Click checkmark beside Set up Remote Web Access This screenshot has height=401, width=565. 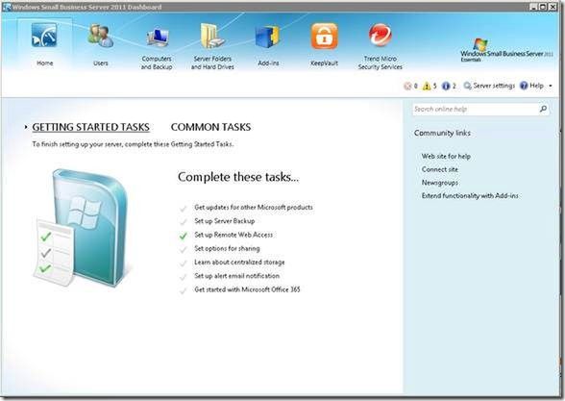[184, 236]
